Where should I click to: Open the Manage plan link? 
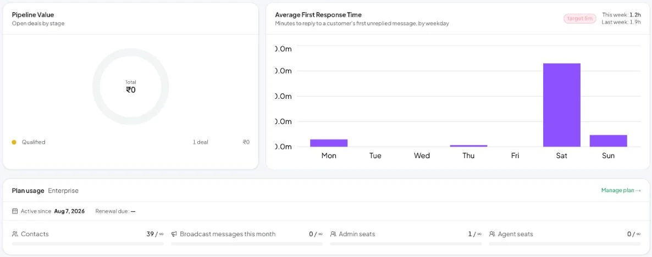(621, 191)
